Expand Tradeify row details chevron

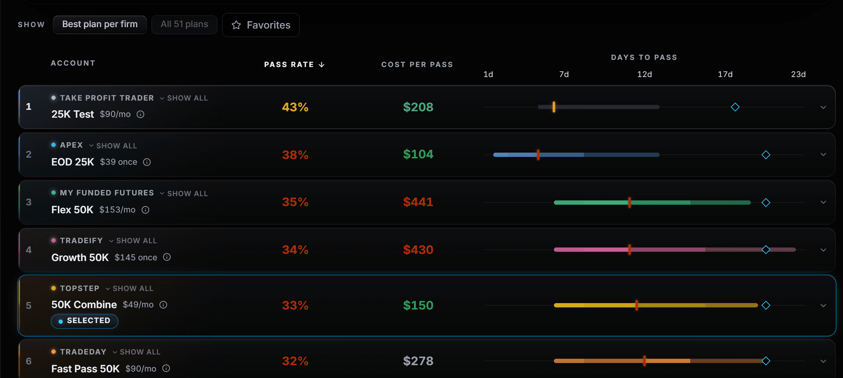click(823, 250)
